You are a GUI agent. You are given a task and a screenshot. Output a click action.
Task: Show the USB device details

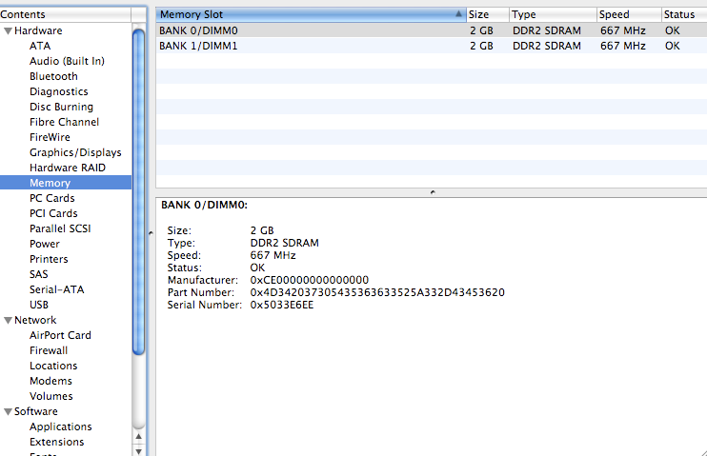[39, 305]
